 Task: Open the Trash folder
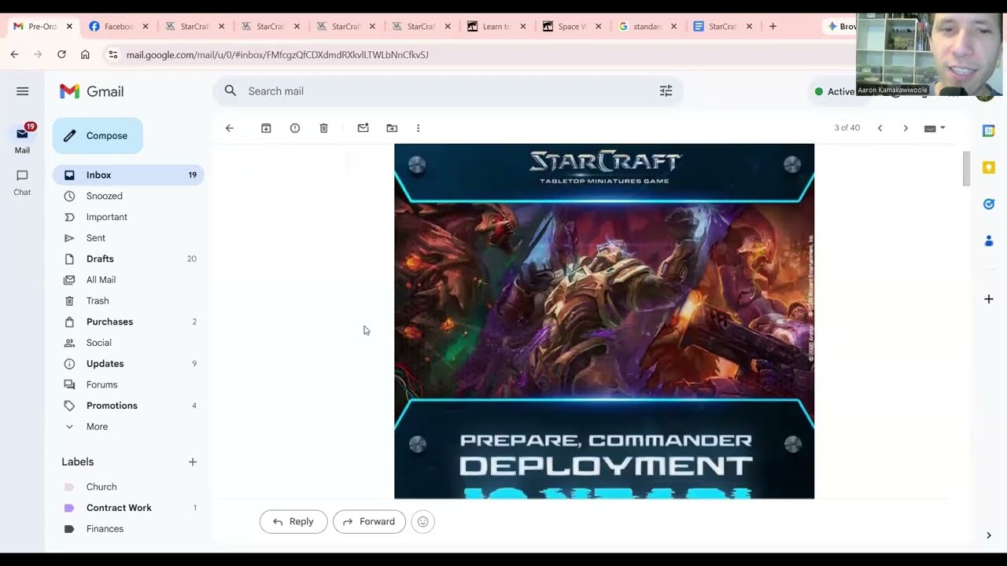tap(128, 301)
